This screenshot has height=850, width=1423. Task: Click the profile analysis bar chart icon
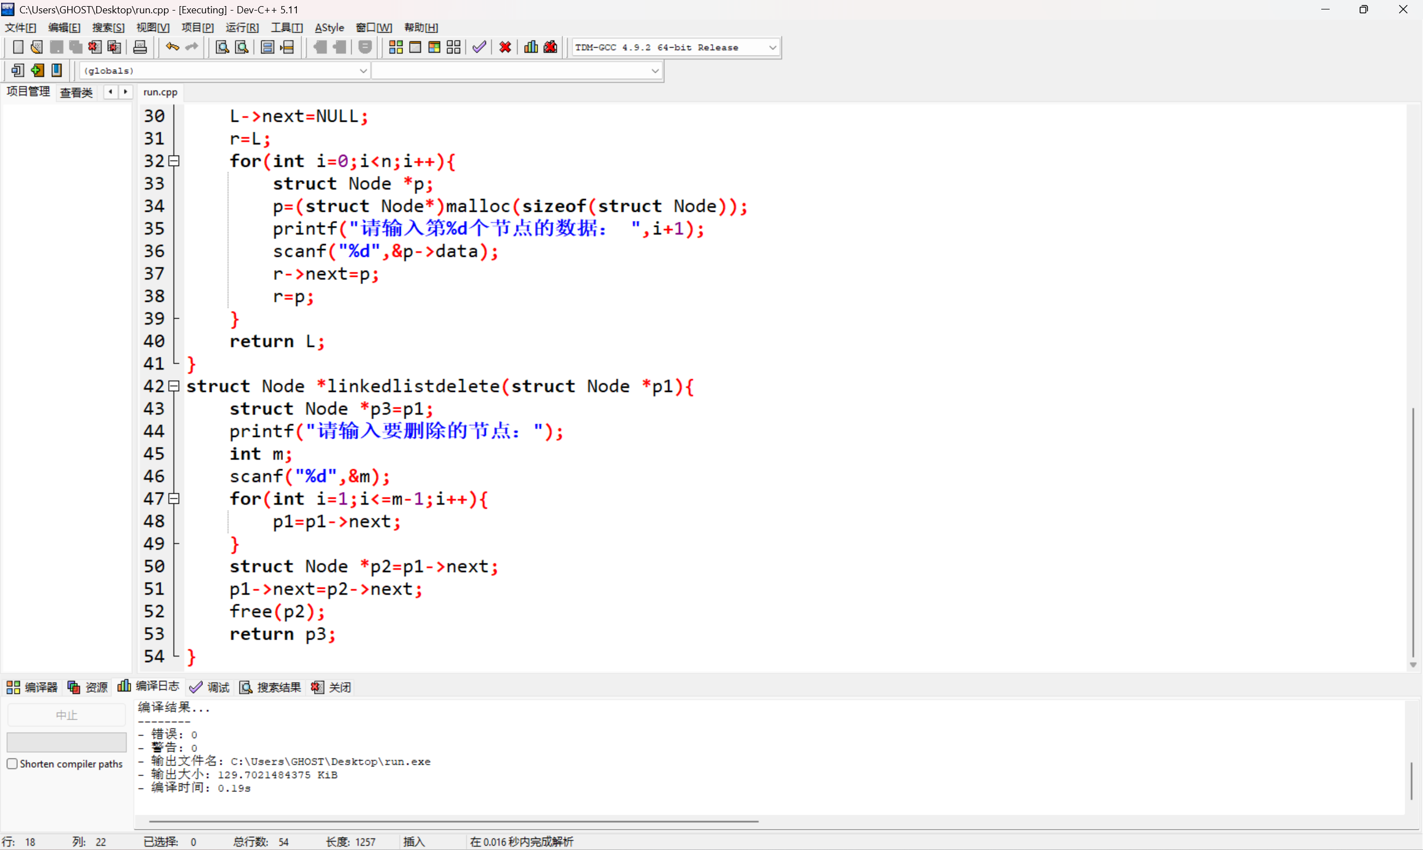tap(531, 47)
